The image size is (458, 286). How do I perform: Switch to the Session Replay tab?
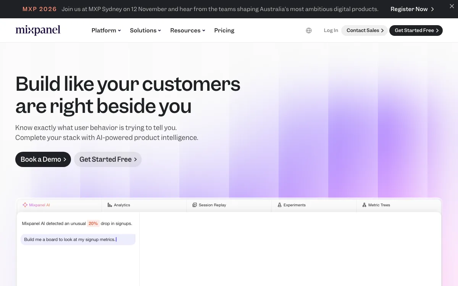[229, 205]
